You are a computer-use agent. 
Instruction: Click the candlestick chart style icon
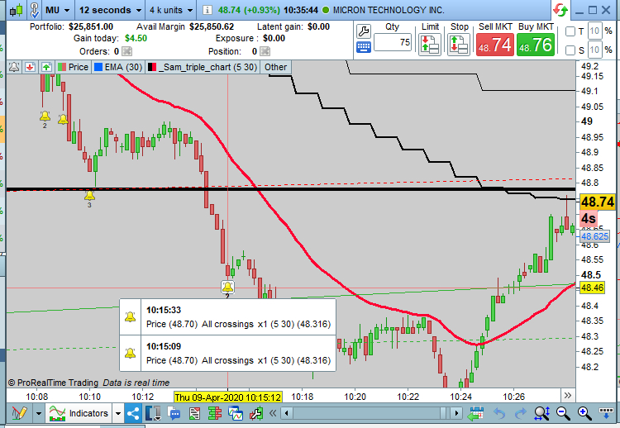click(17, 10)
